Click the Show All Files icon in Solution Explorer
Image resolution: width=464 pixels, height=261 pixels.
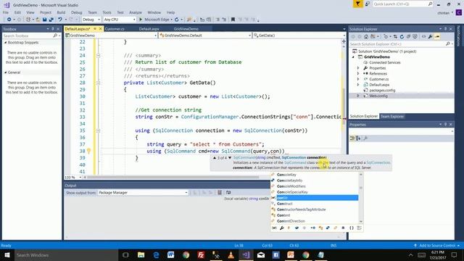415,37
